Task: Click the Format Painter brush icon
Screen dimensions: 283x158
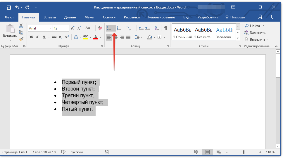Action: [x=21, y=39]
